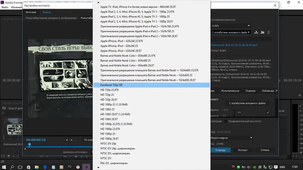Open the Файл menu
303x170 pixels.
tap(5, 8)
